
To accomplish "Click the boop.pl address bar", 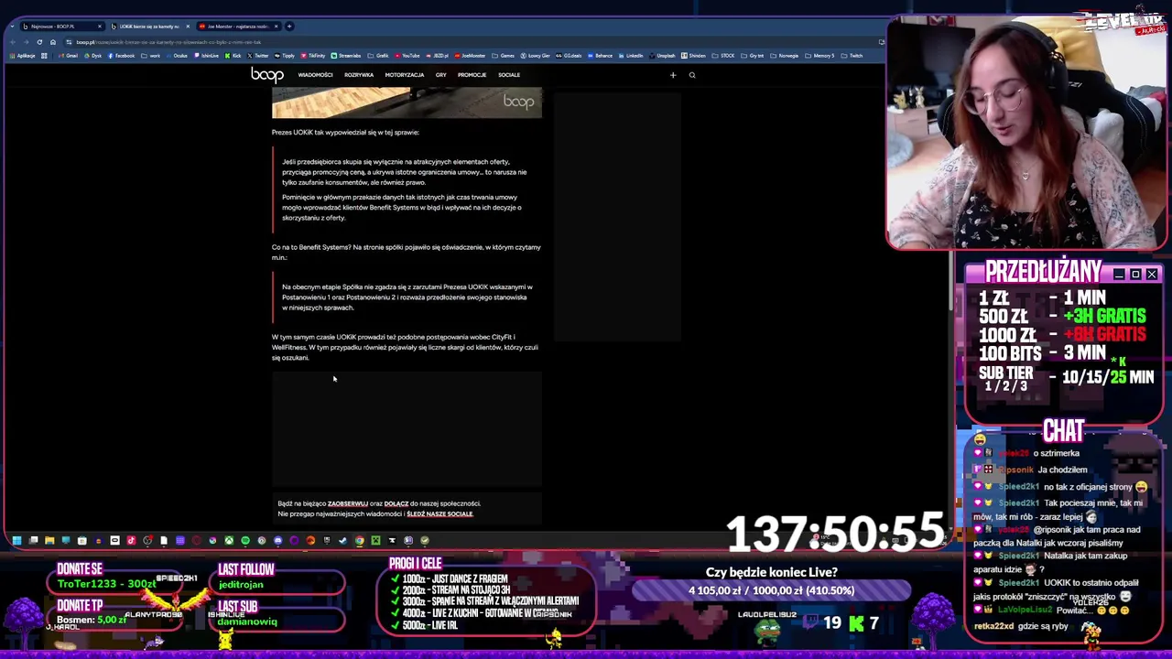I will tap(467, 42).
